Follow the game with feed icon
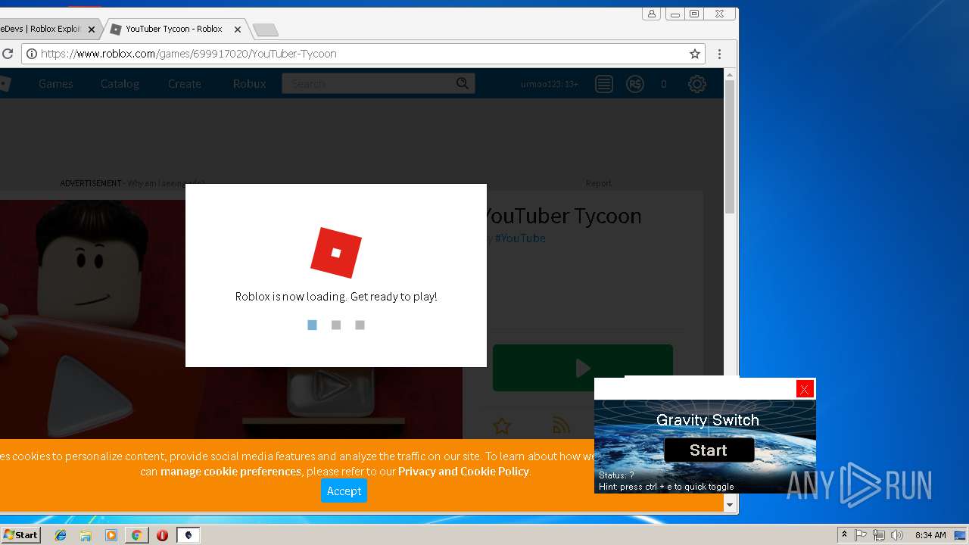969x545 pixels. tap(561, 426)
